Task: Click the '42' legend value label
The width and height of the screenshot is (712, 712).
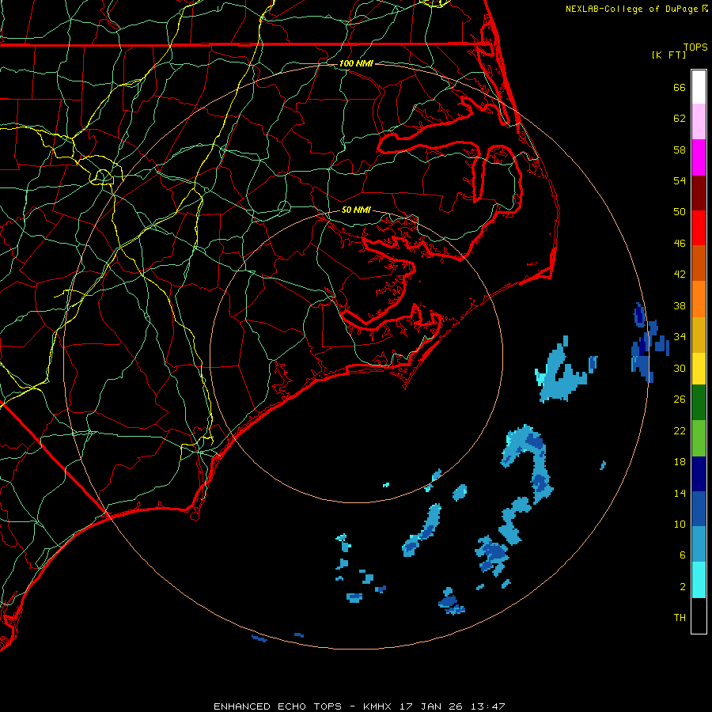Action: (x=680, y=275)
